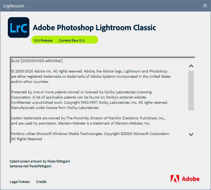
Task: Click the Merriam-Webster trademark paragraph
Action: pos(88,120)
